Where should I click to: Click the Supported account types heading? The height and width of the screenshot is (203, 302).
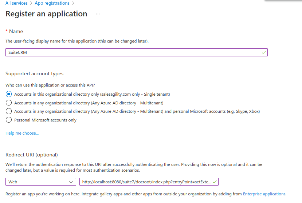[34, 74]
